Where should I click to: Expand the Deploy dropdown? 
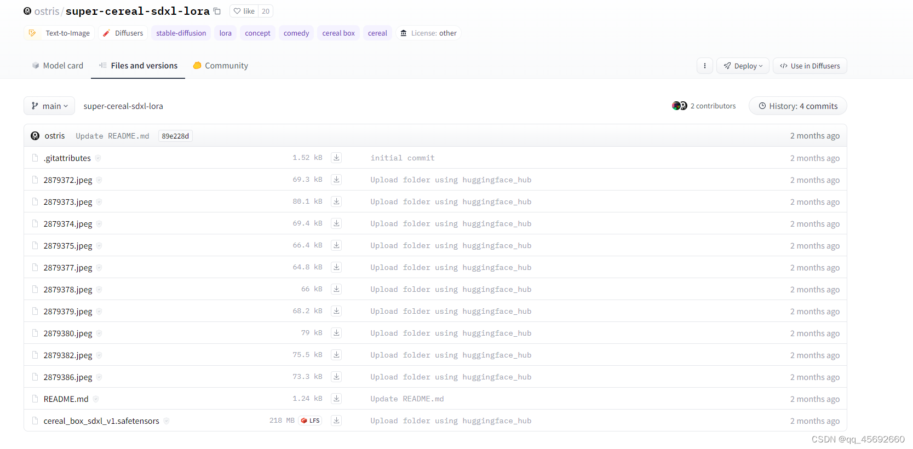click(x=743, y=66)
